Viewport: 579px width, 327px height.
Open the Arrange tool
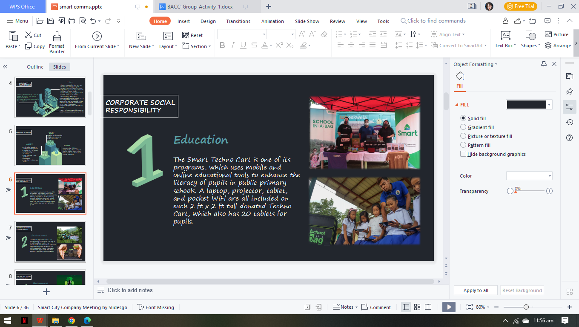pyautogui.click(x=558, y=46)
